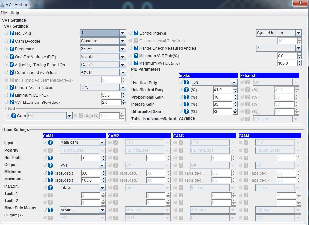The width and height of the screenshot is (309, 225).
Task: Click Intake Proportional Gain field showing 40
Action: (223, 97)
